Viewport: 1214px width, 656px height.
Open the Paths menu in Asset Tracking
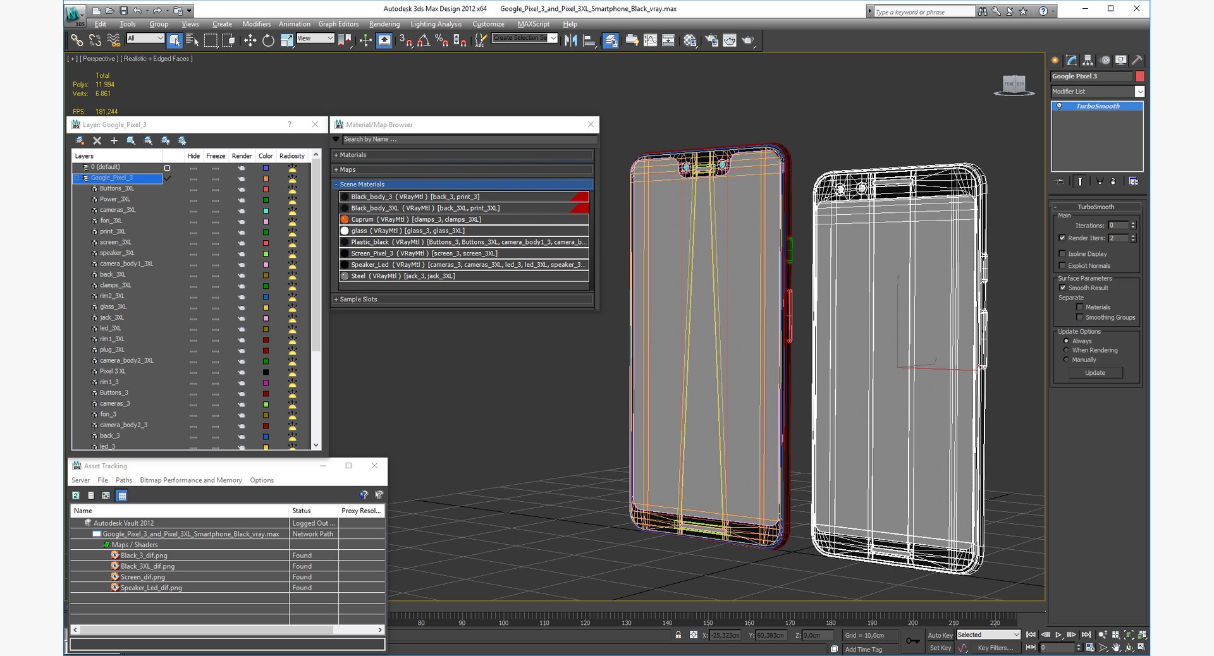[x=124, y=480]
